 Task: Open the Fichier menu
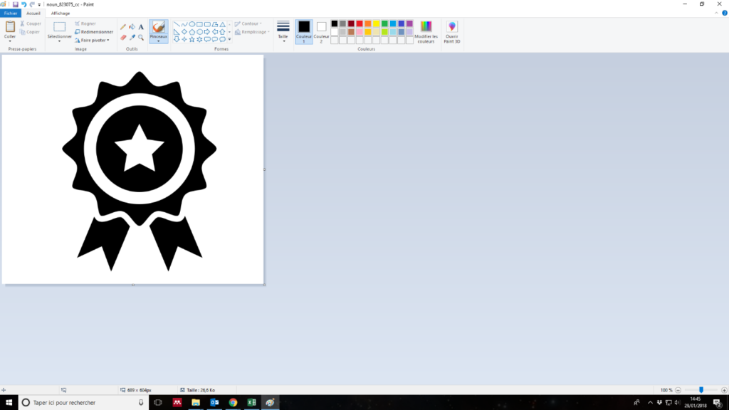pos(11,14)
